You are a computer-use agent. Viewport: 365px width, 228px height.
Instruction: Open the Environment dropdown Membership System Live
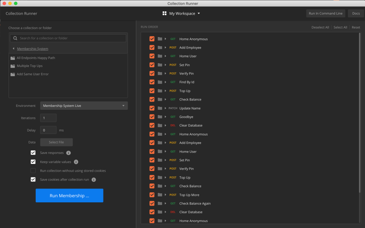point(84,106)
